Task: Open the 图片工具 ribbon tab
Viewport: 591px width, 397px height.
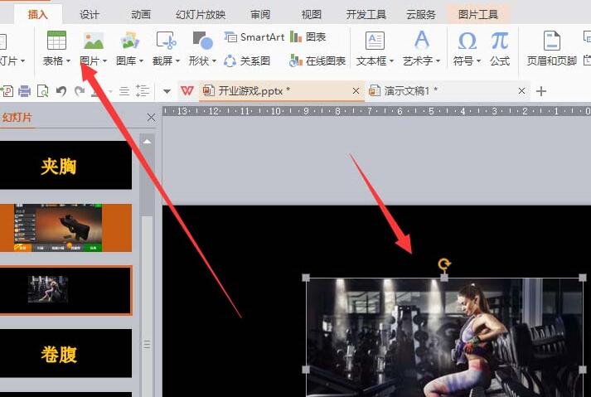Action: coord(478,15)
